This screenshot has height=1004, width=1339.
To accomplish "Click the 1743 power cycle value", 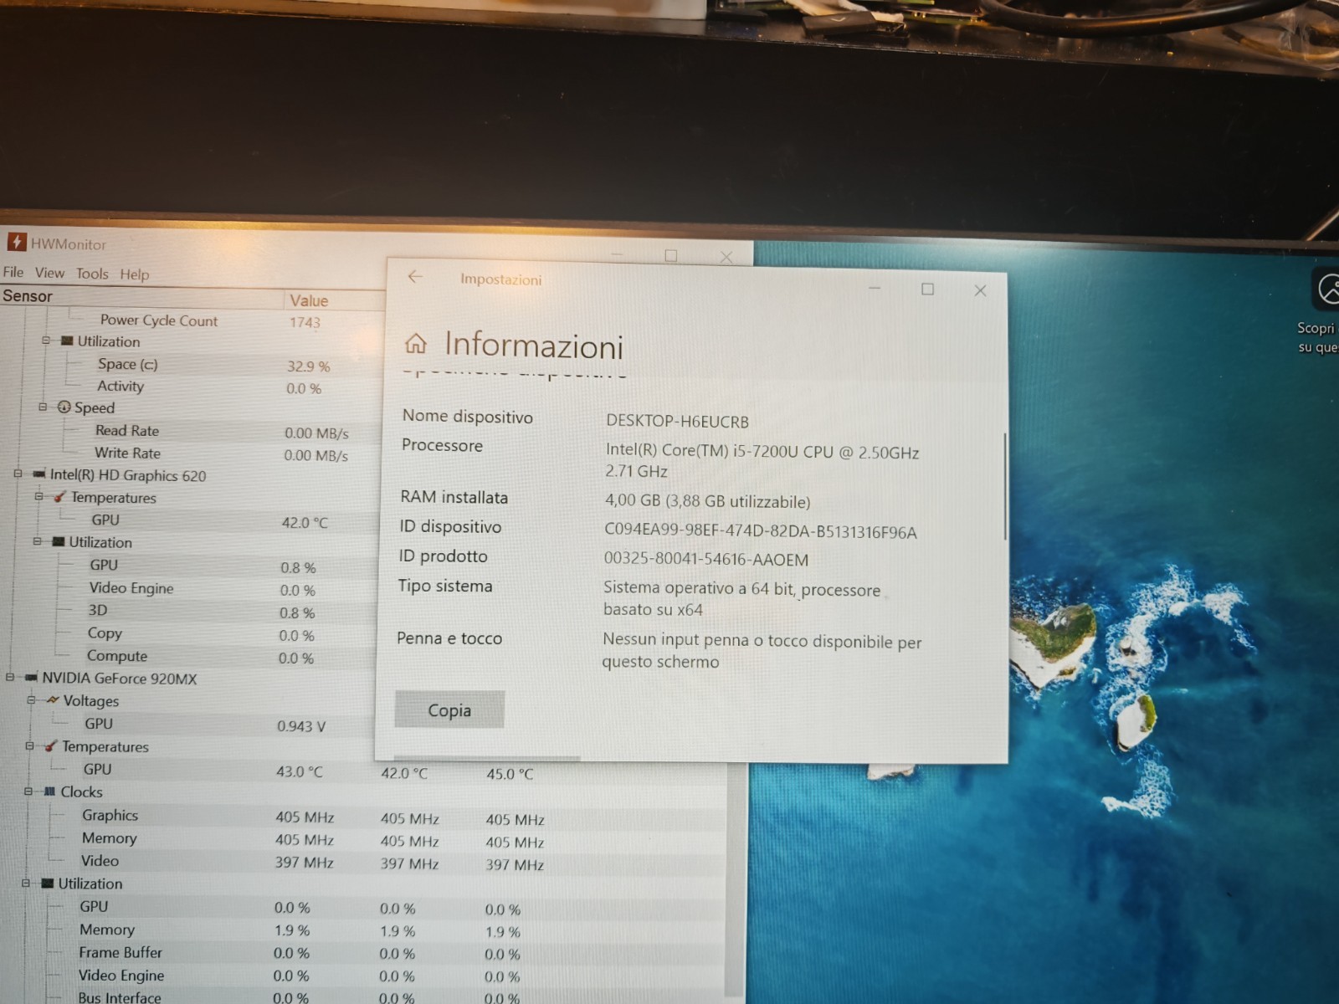I will (x=305, y=322).
